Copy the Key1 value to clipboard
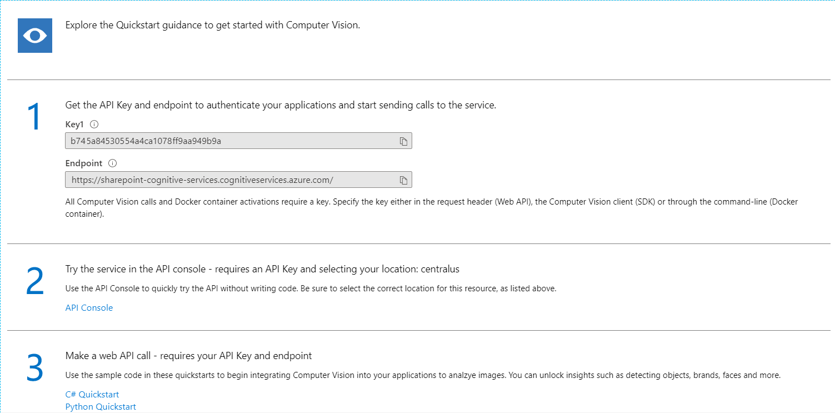 point(404,141)
